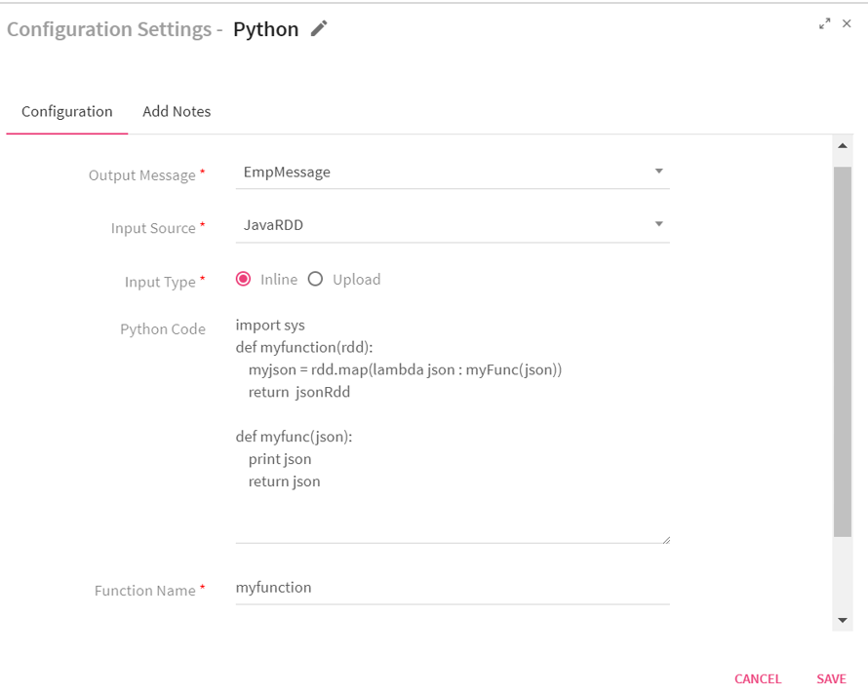868x693 pixels.
Task: Focus the Function Name field containing myfunction
Action: pos(453,588)
